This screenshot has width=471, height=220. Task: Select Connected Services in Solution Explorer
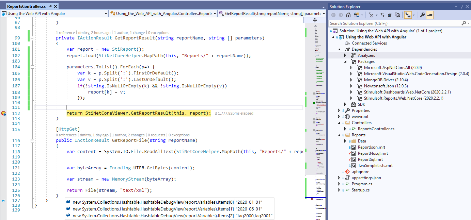[369, 43]
